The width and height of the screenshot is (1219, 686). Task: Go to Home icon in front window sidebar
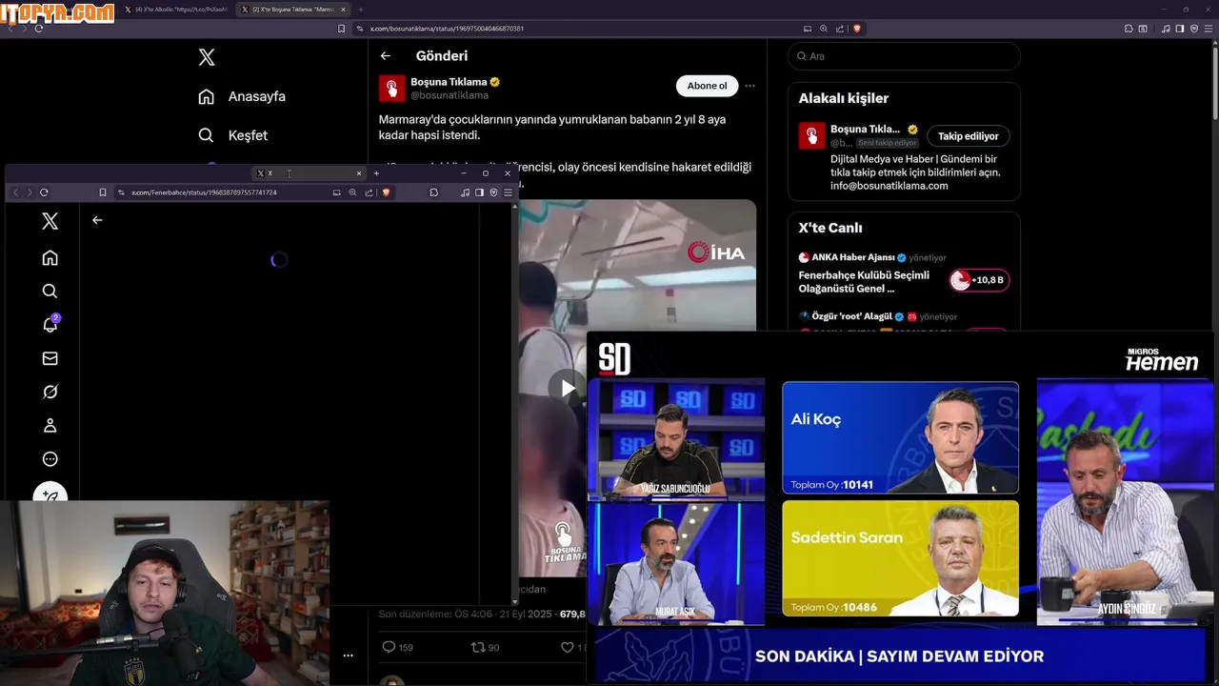pyautogui.click(x=50, y=257)
